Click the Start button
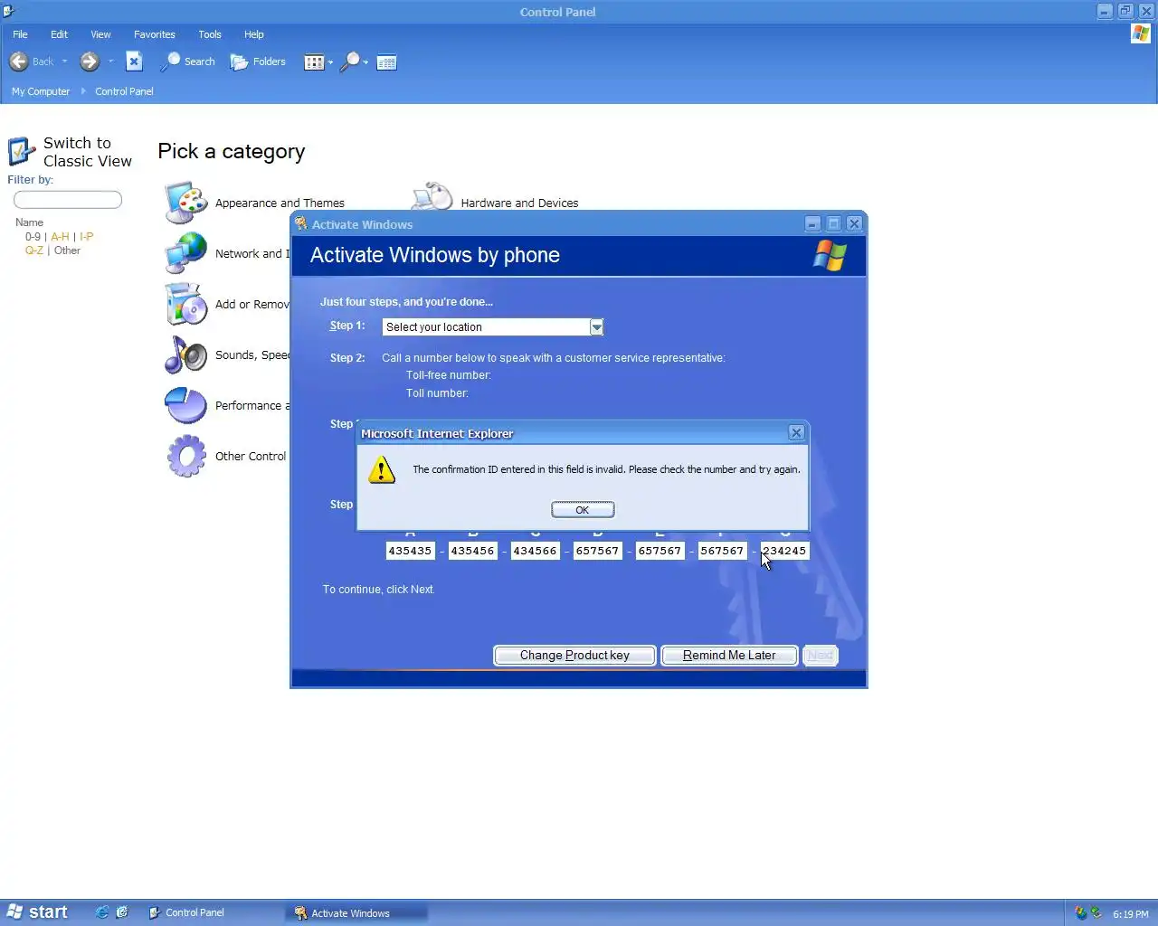 (x=38, y=912)
